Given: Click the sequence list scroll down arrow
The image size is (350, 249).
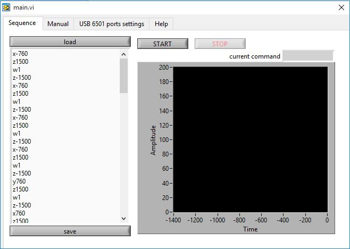Looking at the screenshot, I should 123,218.
